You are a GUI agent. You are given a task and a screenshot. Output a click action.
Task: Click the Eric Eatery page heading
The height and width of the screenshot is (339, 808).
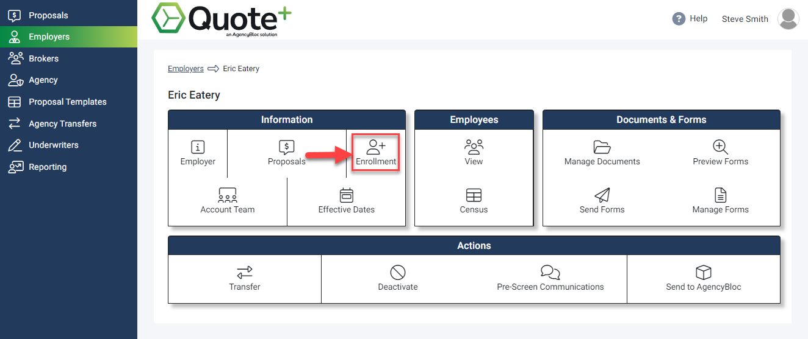pos(194,95)
